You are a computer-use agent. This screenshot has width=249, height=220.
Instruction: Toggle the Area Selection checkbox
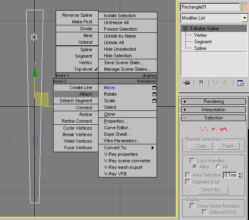[x=188, y=175]
